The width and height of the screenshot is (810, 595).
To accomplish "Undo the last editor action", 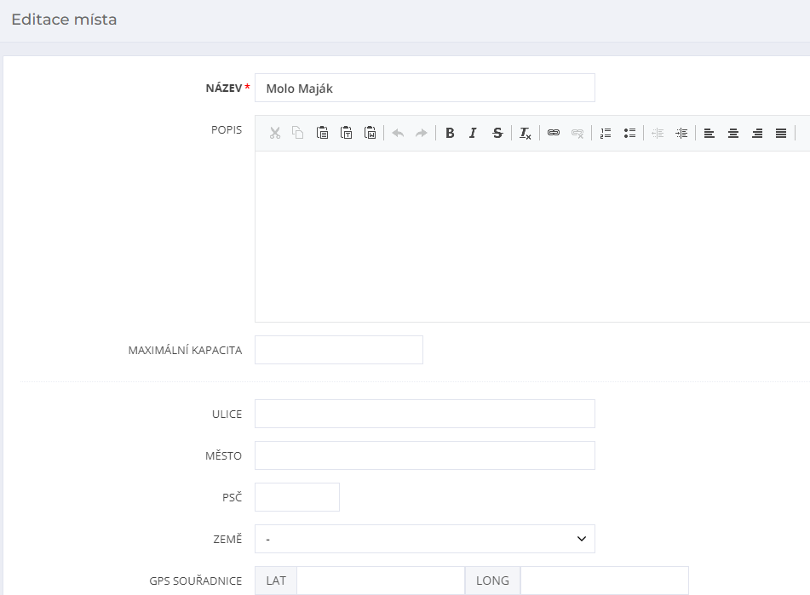I will click(398, 133).
